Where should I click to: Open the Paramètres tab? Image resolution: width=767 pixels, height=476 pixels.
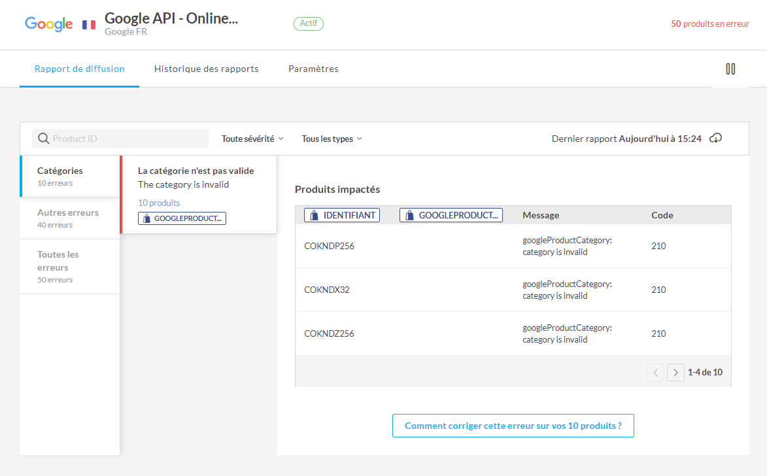313,69
